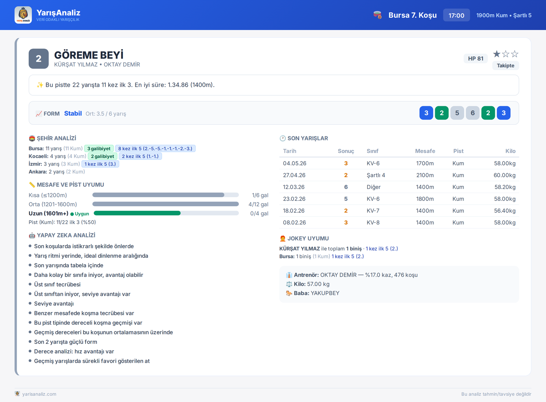The height and width of the screenshot is (402, 546).
Task: Click the chart icon next to FORM
Action: click(39, 114)
